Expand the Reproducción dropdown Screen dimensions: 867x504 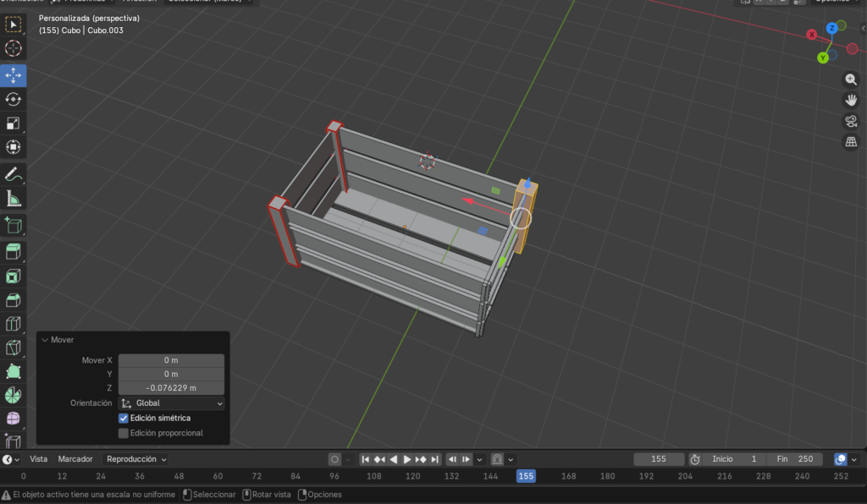coord(135,459)
